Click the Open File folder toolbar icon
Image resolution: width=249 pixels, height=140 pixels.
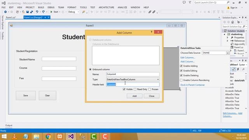(23, 12)
